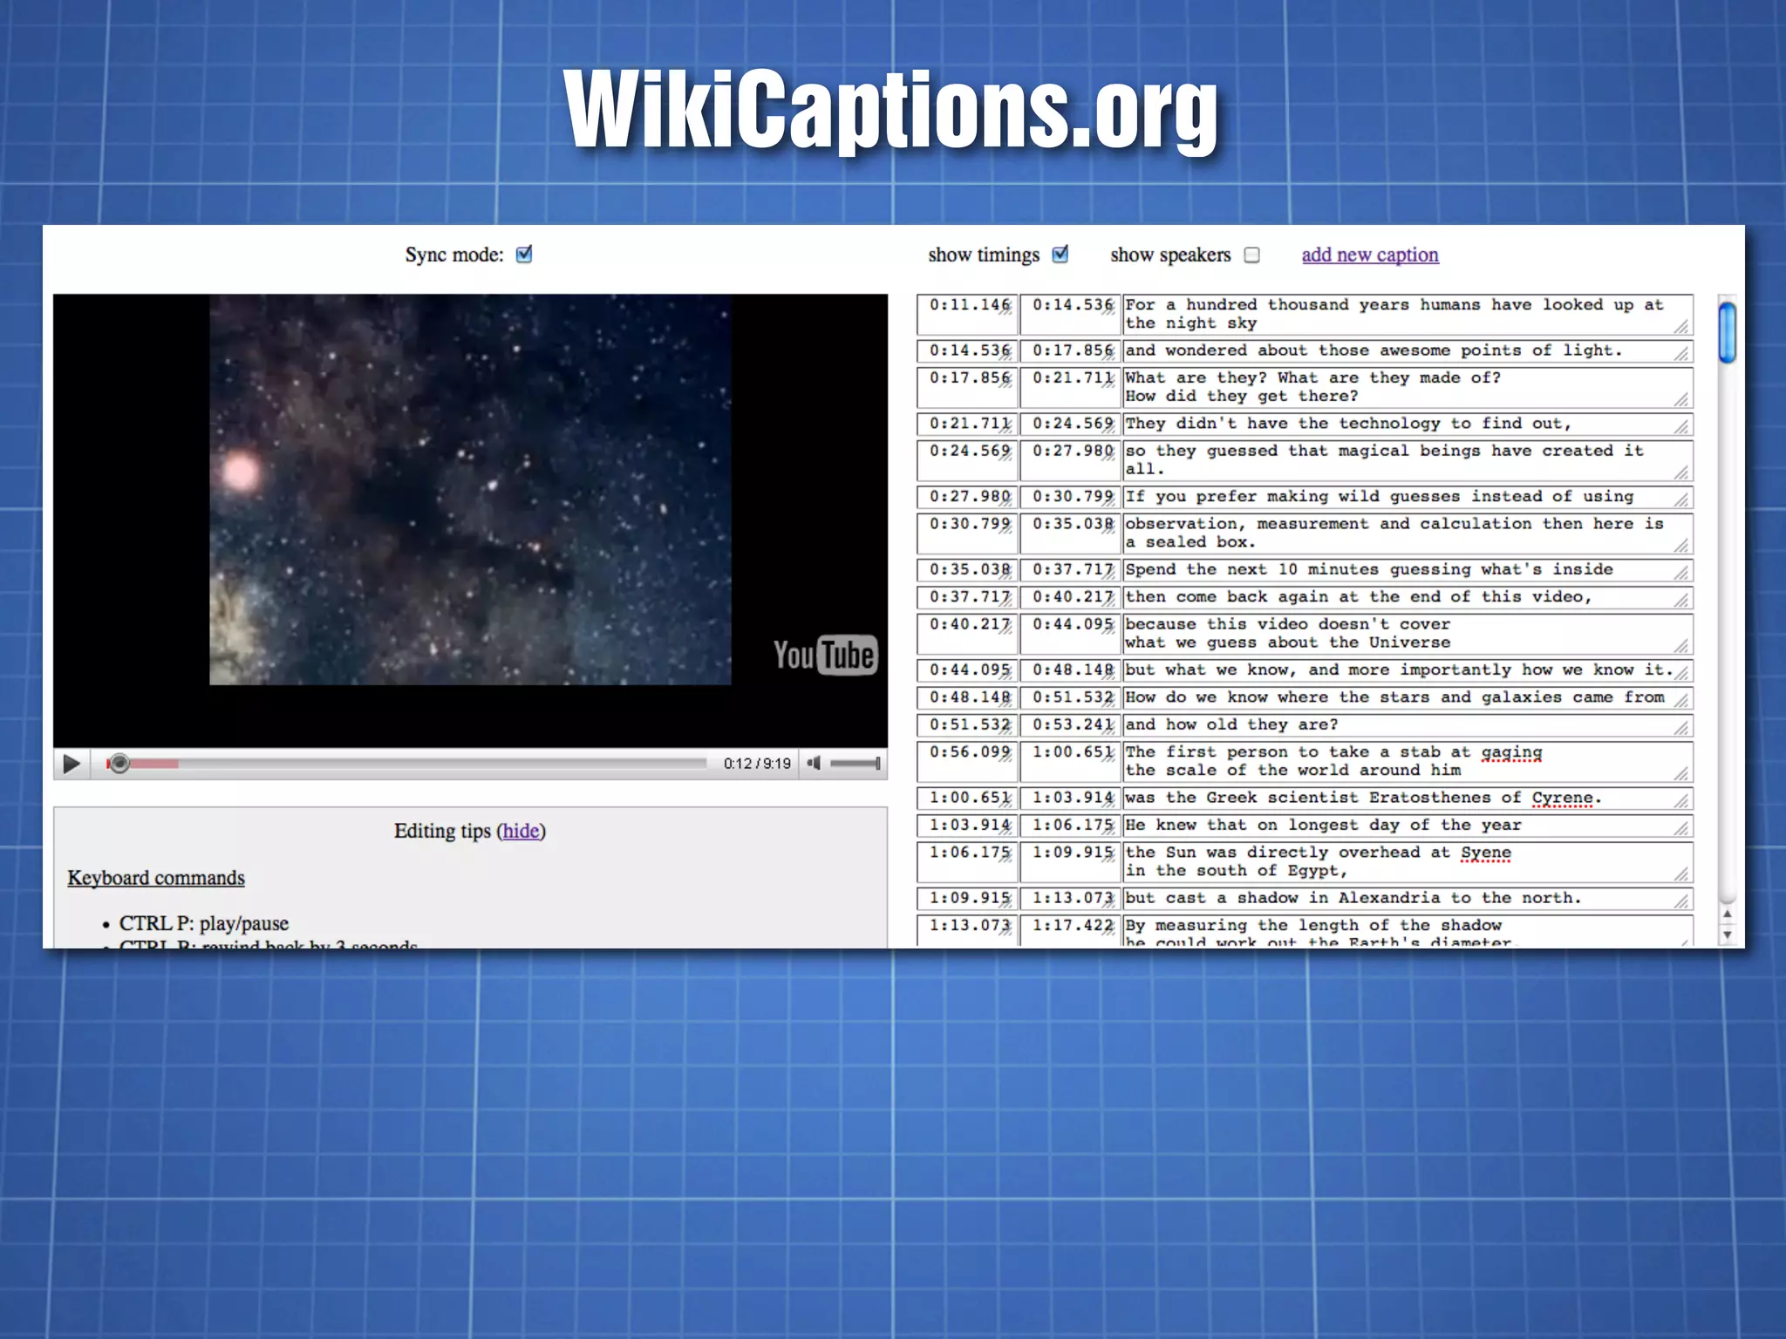The image size is (1786, 1339).
Task: Edit caption 'For a hundred thousand years humans'
Action: [1408, 315]
